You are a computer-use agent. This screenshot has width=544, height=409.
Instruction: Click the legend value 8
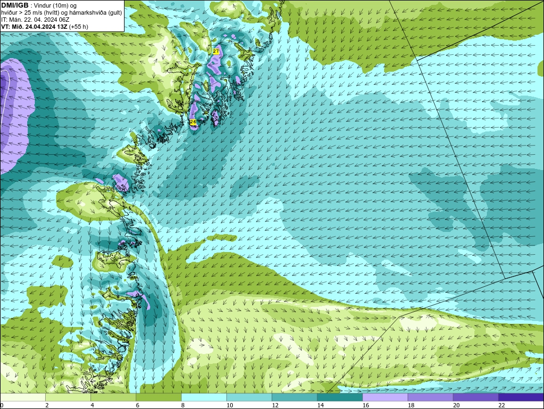pyautogui.click(x=183, y=405)
